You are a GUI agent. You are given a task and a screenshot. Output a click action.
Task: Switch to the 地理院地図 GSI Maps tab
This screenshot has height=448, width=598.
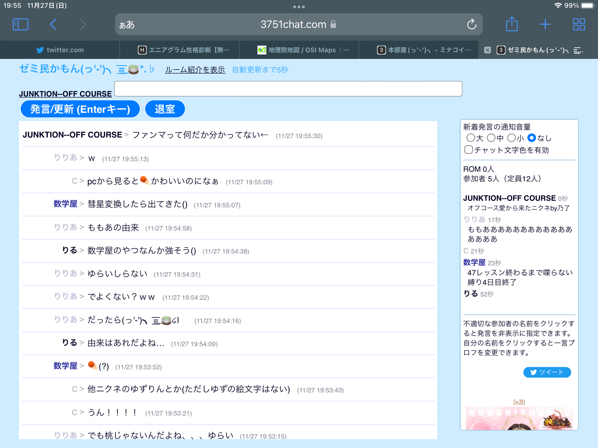point(299,50)
